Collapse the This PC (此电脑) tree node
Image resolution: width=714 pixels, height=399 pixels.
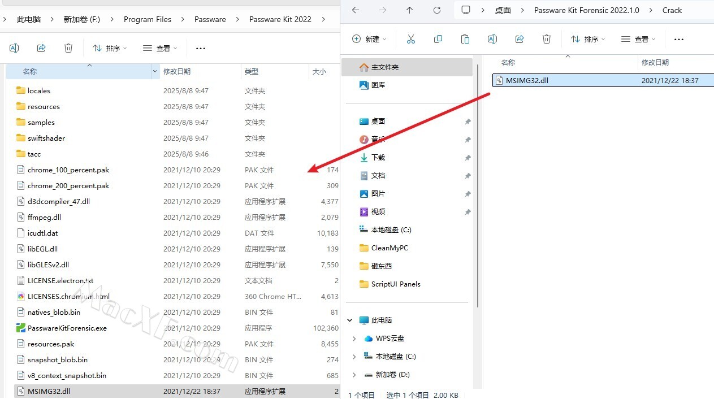click(350, 320)
